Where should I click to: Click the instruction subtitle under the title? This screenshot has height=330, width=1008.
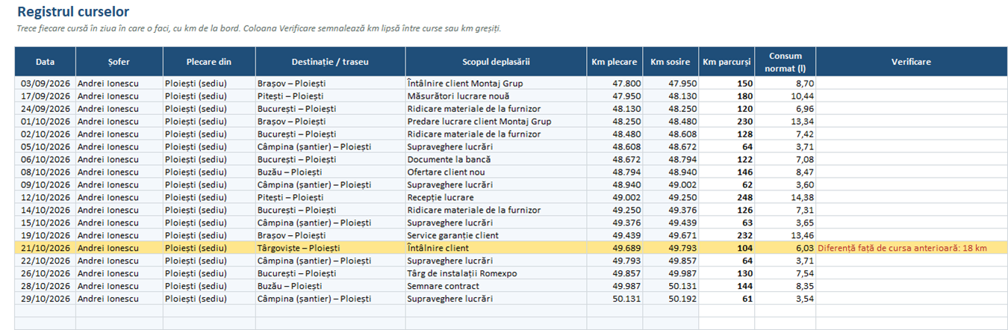coord(258,28)
